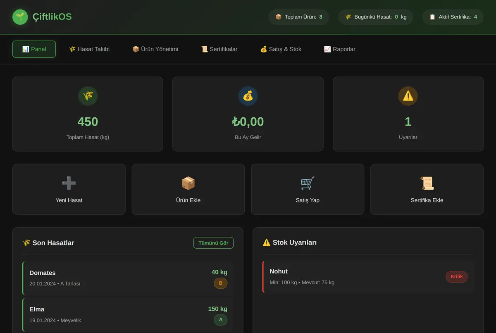Click the warning triangle icon above Uyarılar
The height and width of the screenshot is (333, 496).
(x=408, y=96)
